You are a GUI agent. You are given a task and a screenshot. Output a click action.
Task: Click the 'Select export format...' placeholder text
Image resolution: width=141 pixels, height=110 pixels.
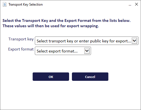click(57, 51)
